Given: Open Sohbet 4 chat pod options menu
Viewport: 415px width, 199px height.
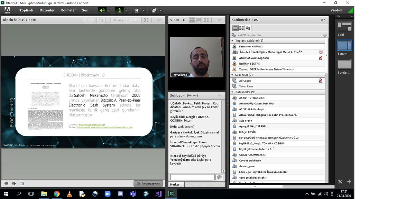Looking at the screenshot, I should coord(220,95).
